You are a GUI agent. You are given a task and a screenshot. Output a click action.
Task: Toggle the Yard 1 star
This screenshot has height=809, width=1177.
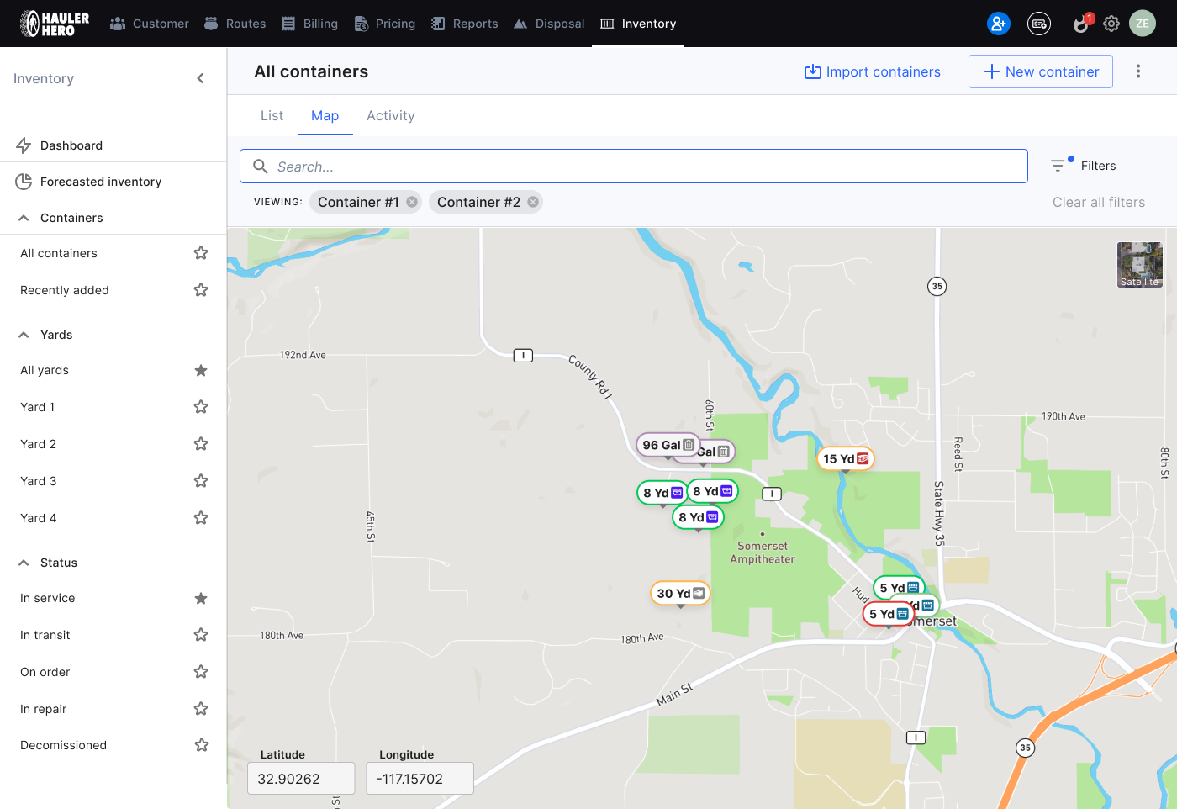(201, 407)
